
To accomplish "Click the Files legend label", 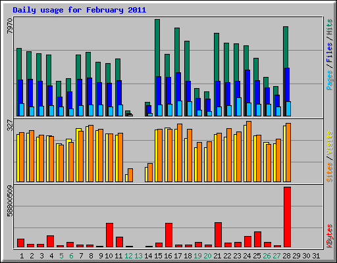I will point(330,53).
